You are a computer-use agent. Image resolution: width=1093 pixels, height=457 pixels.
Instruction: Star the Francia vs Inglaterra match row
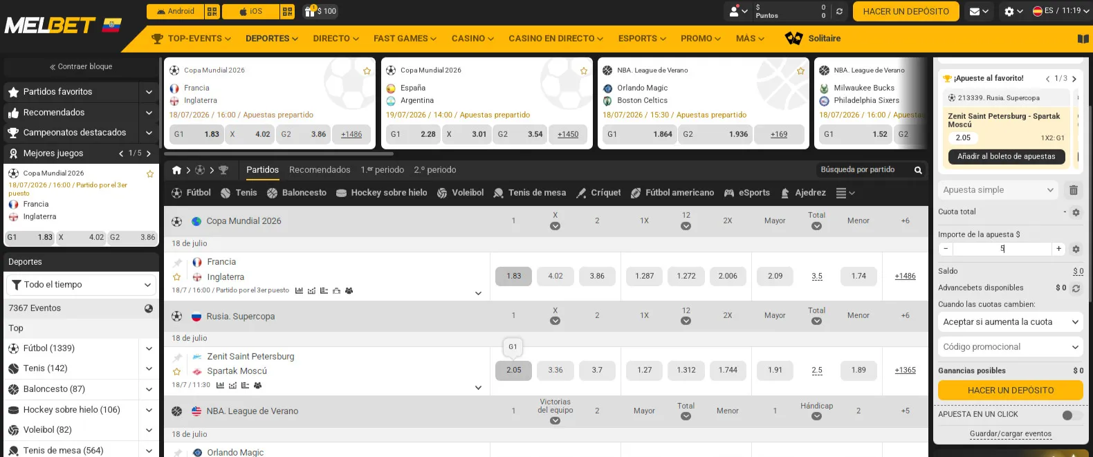coord(177,277)
